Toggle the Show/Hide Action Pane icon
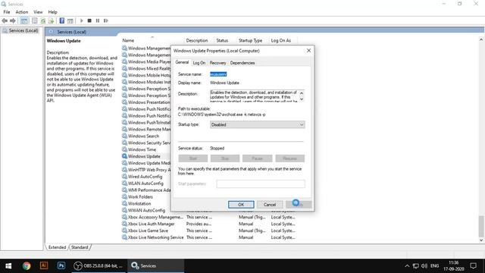 [x=70, y=20]
